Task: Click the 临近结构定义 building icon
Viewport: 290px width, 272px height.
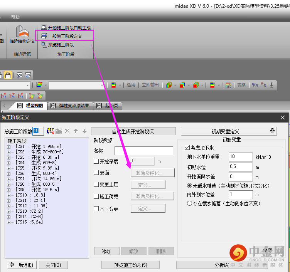Action: (22, 32)
